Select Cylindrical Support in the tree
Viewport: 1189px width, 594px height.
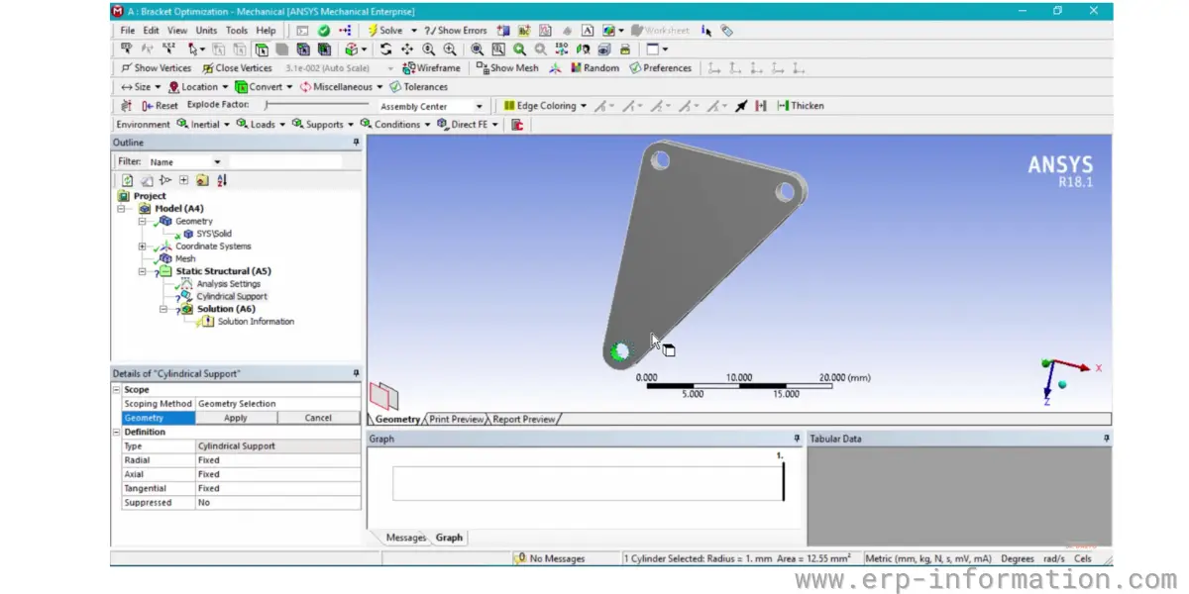232,296
